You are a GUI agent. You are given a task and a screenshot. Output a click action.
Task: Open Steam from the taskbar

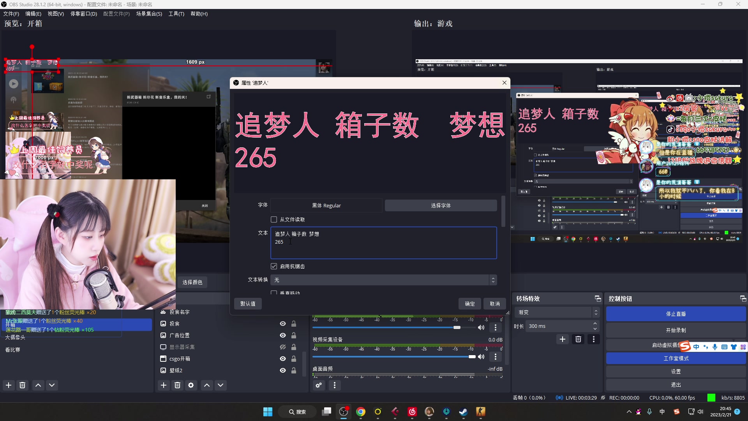(463, 412)
